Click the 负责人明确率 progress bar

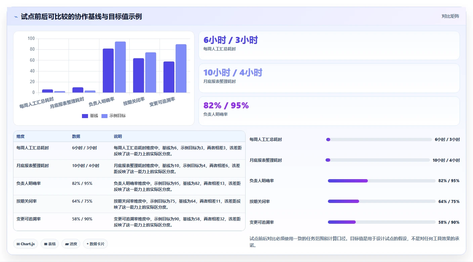[x=382, y=181]
